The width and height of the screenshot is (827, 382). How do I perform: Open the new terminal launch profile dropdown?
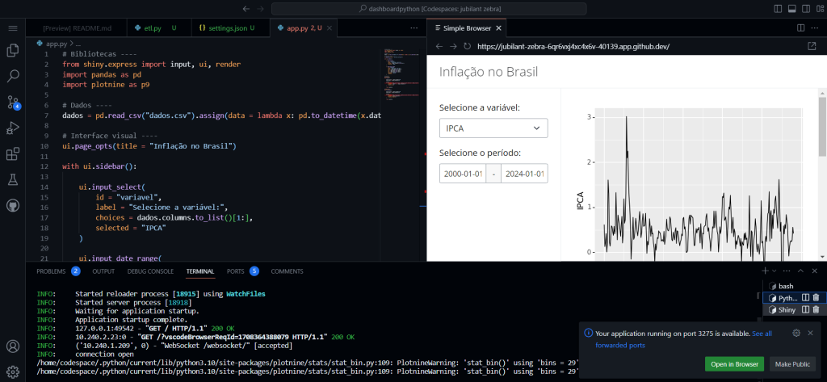[x=774, y=271]
